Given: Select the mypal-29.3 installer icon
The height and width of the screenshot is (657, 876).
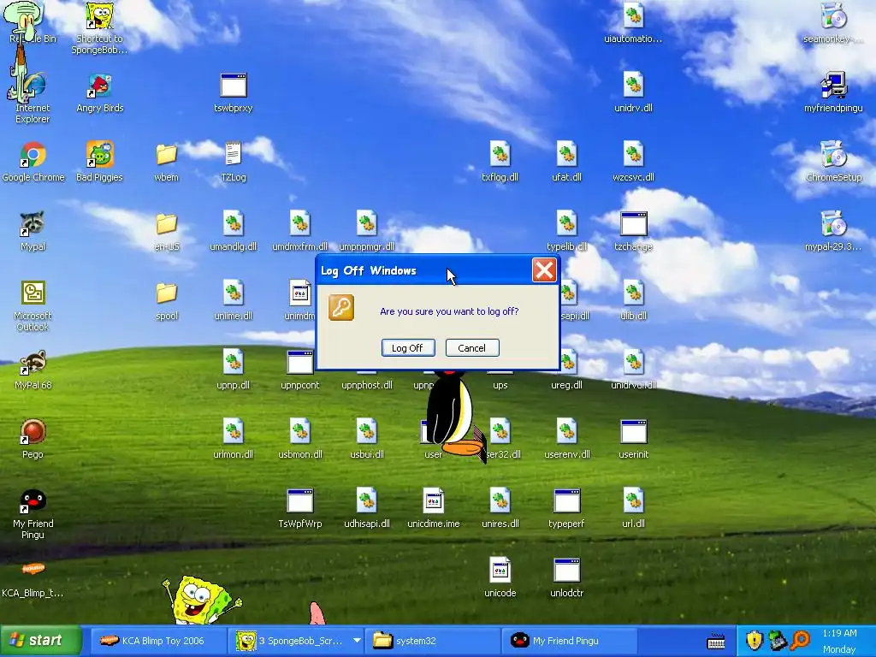Looking at the screenshot, I should click(x=833, y=231).
